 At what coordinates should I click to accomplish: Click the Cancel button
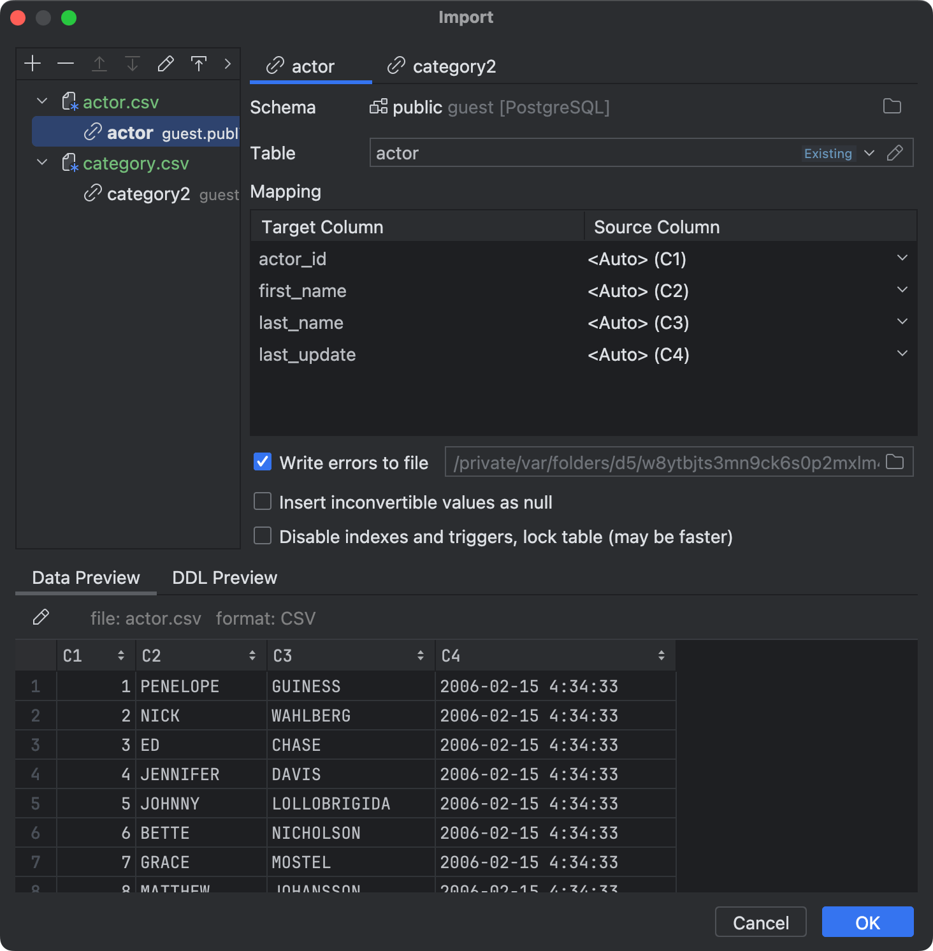tap(760, 922)
